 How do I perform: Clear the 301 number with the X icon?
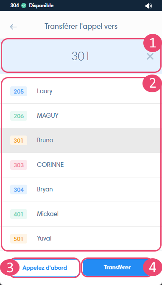coord(150,56)
